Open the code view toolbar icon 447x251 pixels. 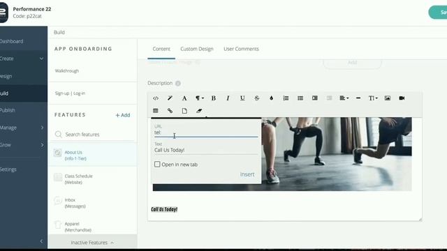pyautogui.click(x=156, y=98)
